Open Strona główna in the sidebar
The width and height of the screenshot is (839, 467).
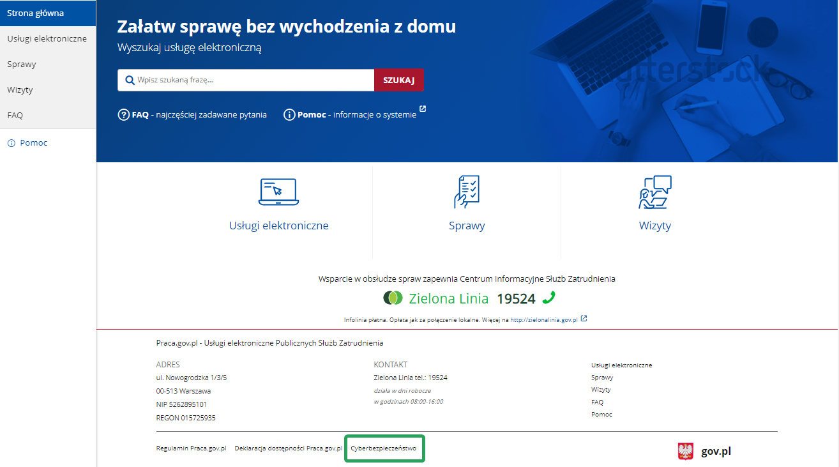48,13
